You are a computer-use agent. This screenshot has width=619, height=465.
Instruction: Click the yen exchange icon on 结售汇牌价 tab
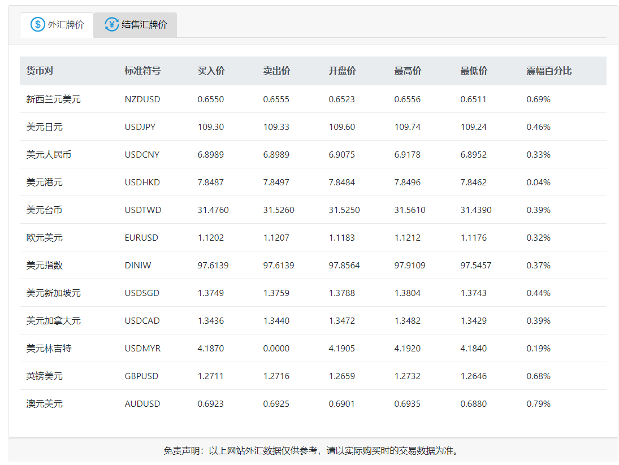coord(112,24)
